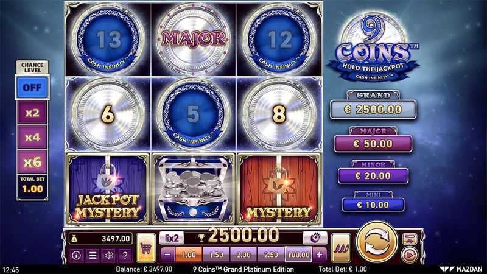Image resolution: width=487 pixels, height=274 pixels.
Task: Click the volatility chili peppers icon
Action: click(342, 248)
